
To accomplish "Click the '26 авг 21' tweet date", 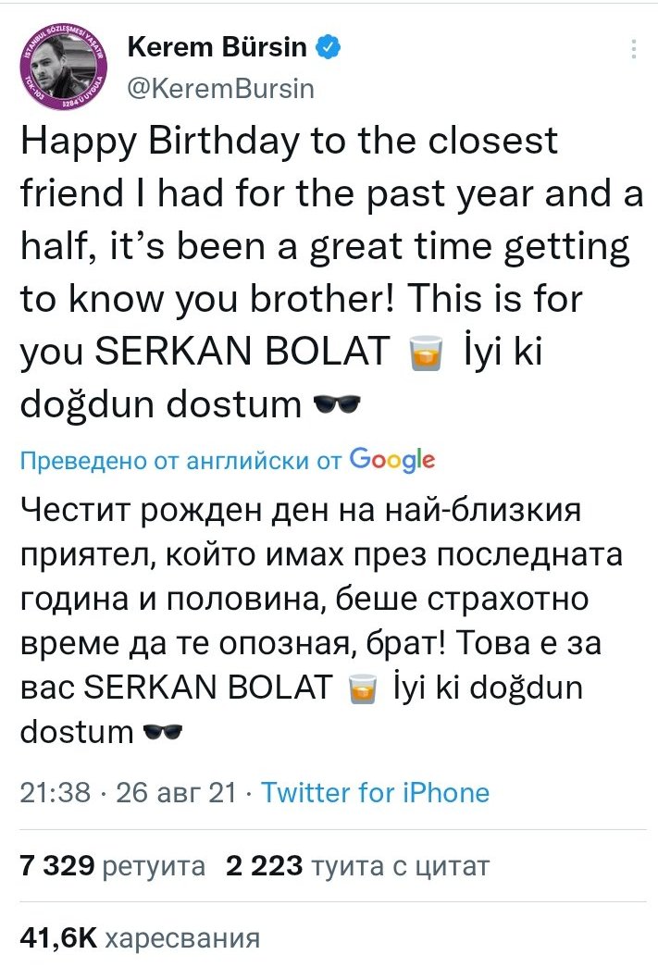I will pyautogui.click(x=177, y=793).
